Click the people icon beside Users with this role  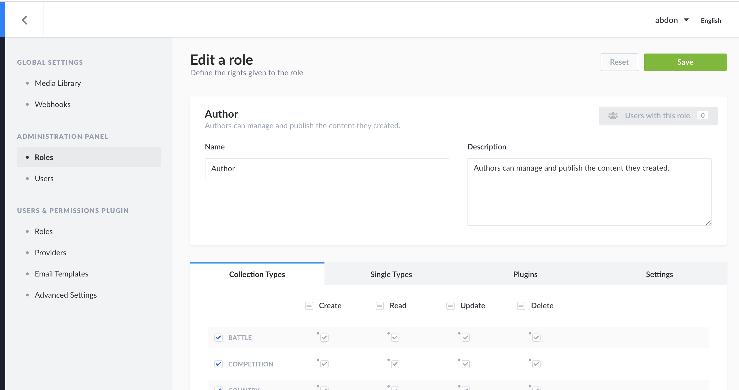point(613,116)
